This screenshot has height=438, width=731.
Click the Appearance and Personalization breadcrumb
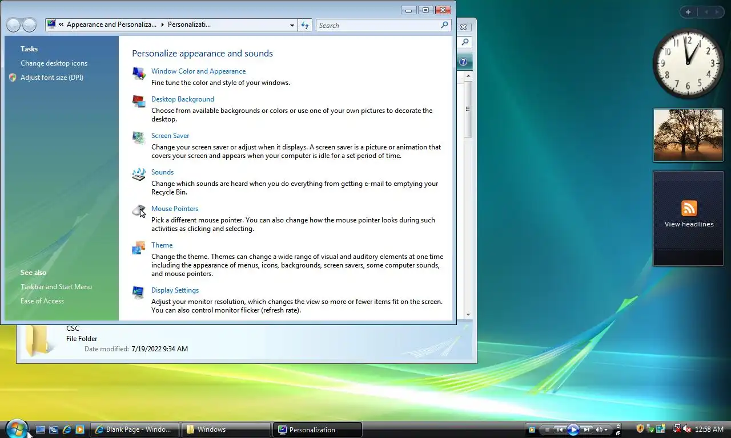click(111, 25)
